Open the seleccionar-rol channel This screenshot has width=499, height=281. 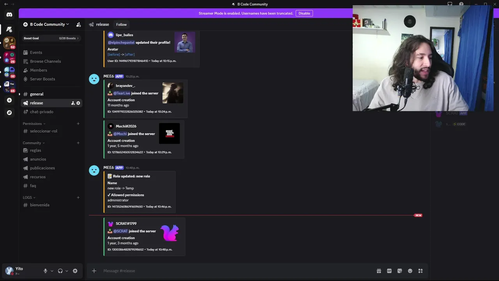coord(51,131)
